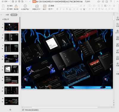The image size is (119, 112).
Task: Open the font name combo box
Action: (x=63, y=6)
